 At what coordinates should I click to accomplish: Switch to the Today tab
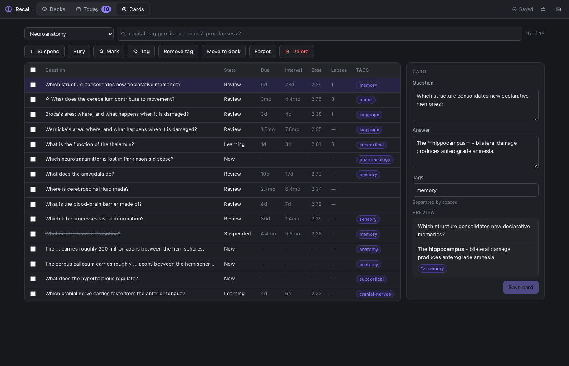coord(93,9)
